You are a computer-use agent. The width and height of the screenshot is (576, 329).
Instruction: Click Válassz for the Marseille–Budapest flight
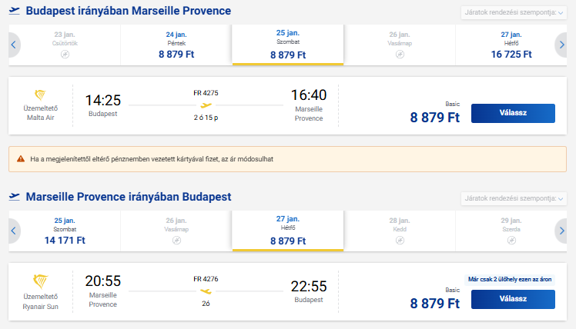[513, 299]
